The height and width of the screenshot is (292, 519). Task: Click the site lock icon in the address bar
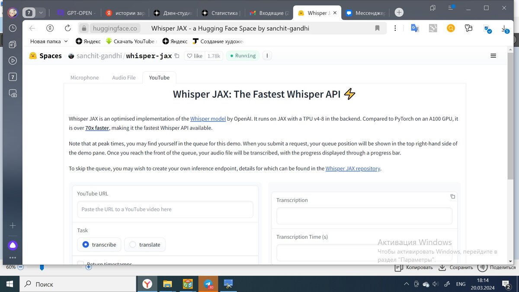coord(84,29)
